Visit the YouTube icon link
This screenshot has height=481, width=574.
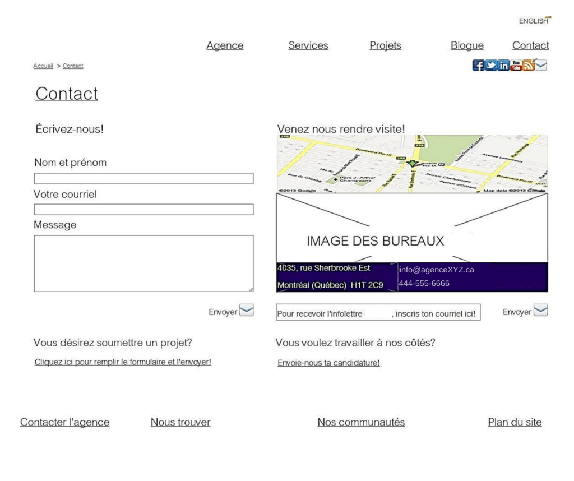point(516,66)
